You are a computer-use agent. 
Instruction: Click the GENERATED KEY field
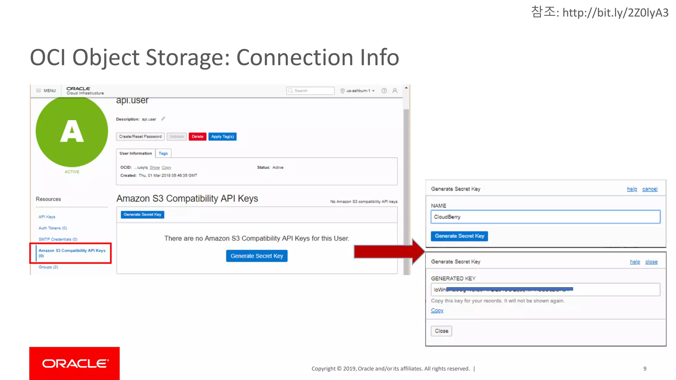[x=545, y=290]
